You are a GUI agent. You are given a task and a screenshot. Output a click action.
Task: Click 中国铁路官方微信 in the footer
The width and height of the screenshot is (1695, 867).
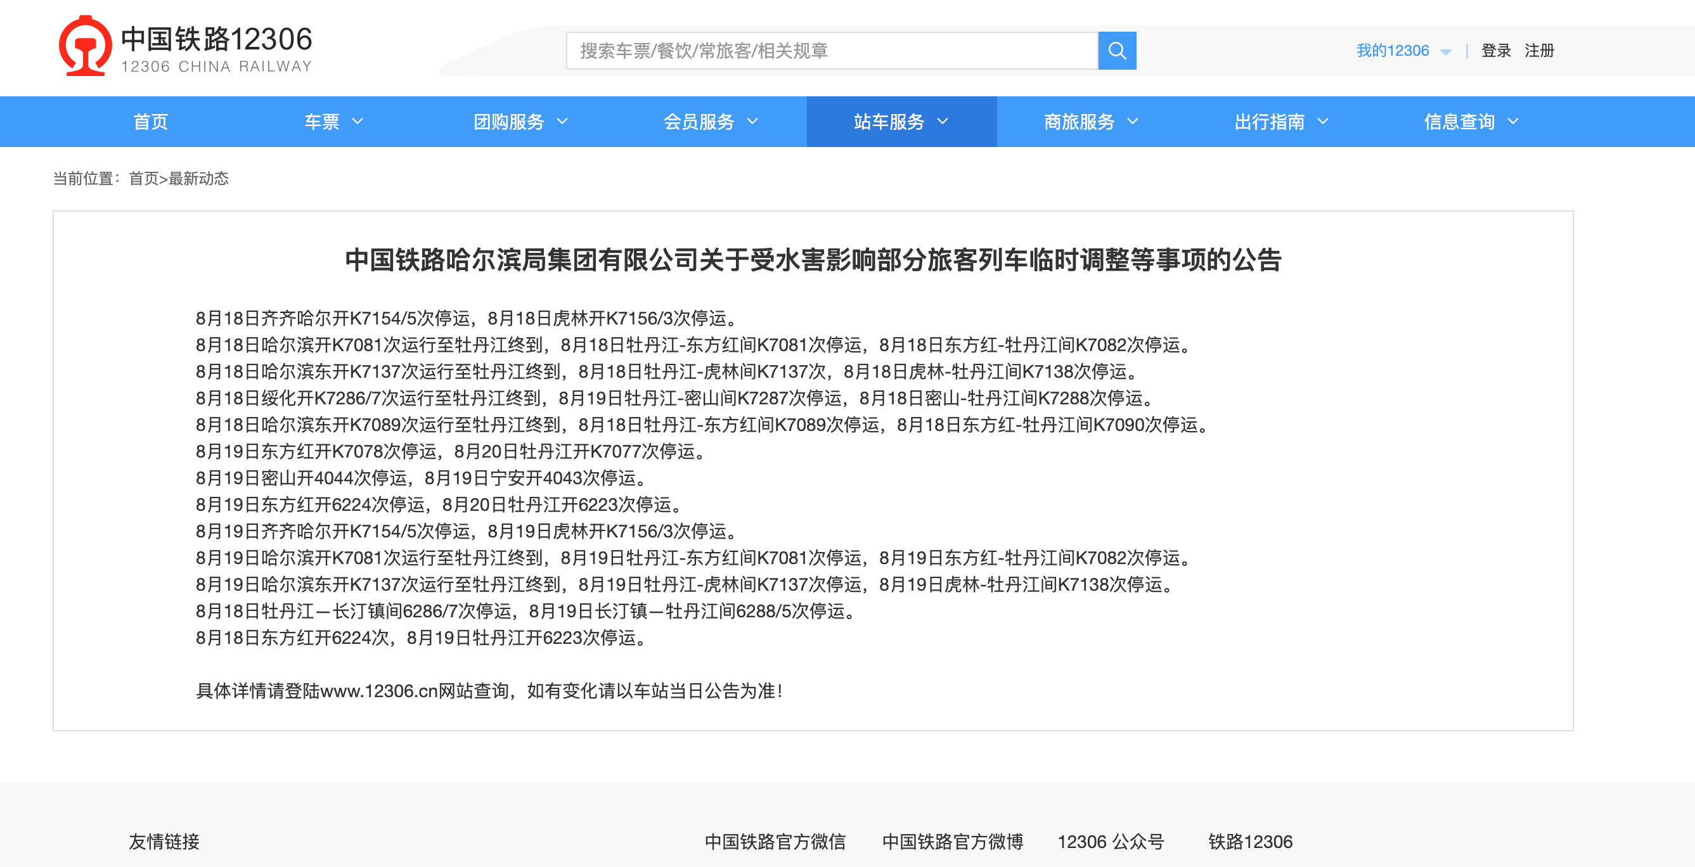click(x=775, y=842)
